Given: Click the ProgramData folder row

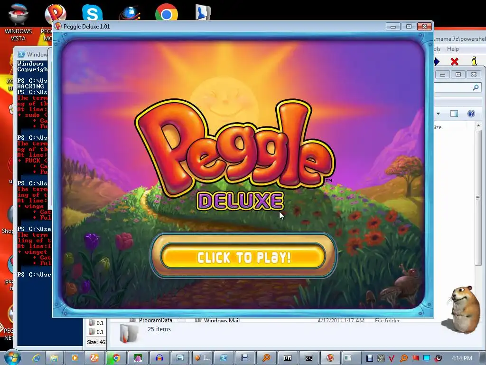Looking at the screenshot, I should click(x=155, y=320).
